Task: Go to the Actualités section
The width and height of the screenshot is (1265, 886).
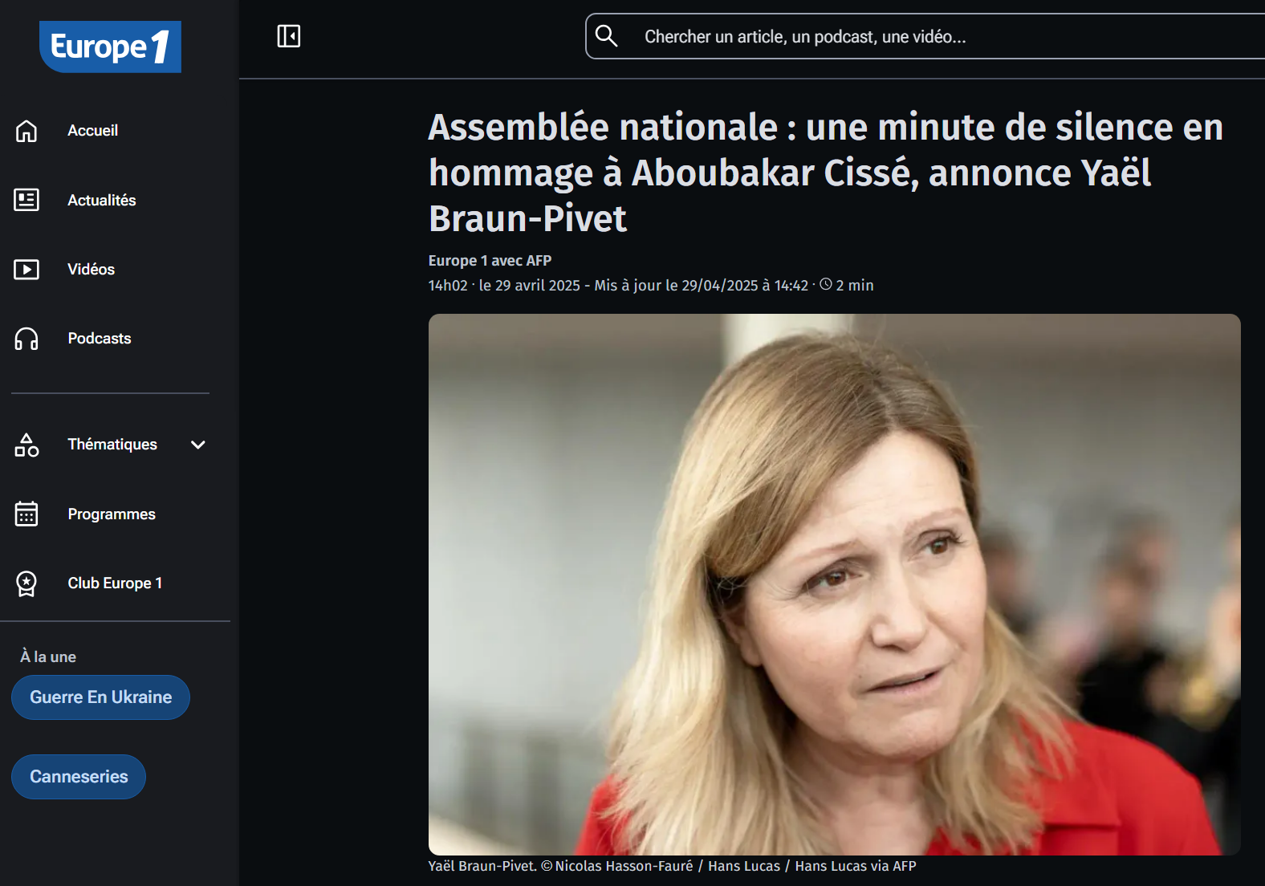Action: click(x=102, y=200)
